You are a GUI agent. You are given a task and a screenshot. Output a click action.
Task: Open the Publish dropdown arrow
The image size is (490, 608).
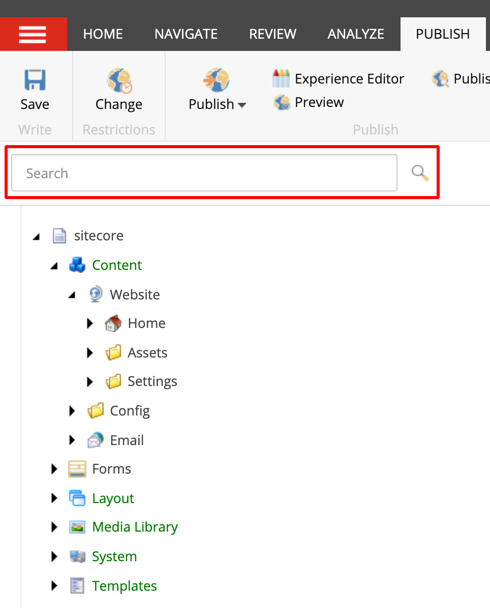[242, 105]
